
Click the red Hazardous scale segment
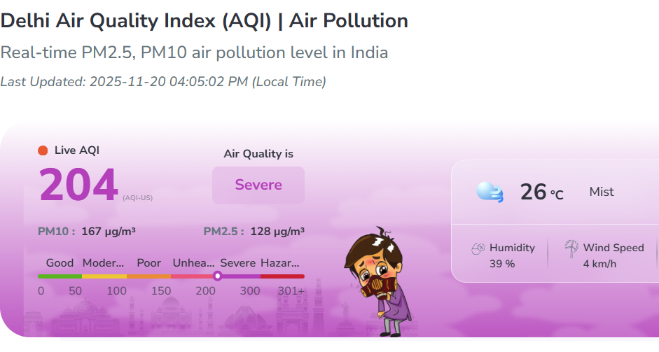pos(282,276)
